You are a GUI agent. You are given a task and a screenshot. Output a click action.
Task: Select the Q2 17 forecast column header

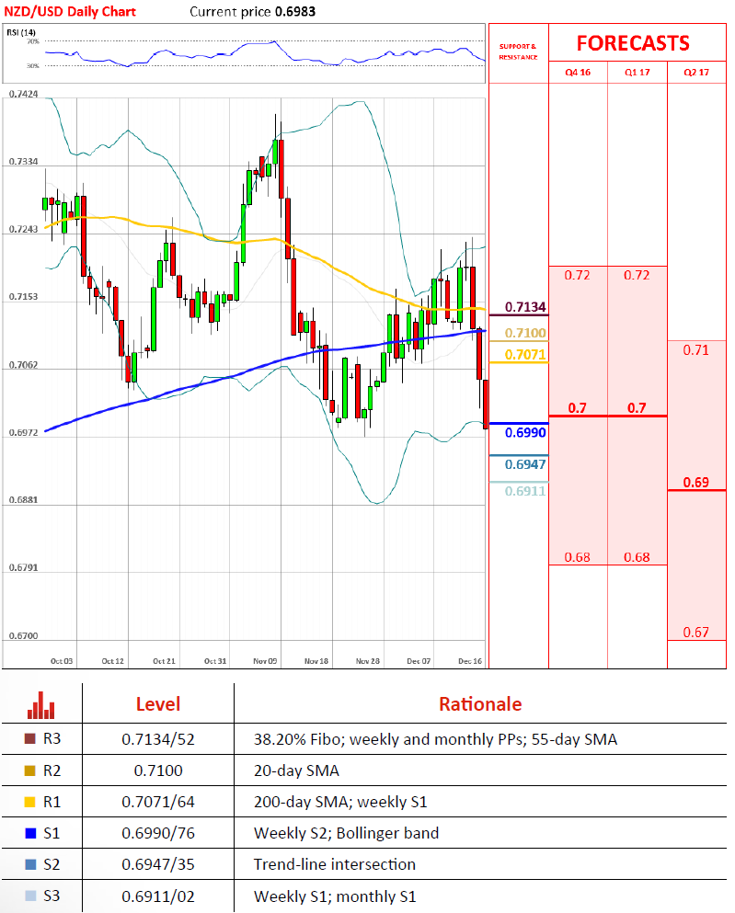tap(695, 72)
